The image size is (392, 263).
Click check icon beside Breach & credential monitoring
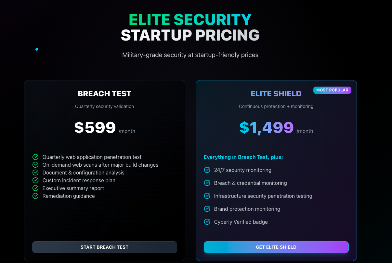[207, 183]
